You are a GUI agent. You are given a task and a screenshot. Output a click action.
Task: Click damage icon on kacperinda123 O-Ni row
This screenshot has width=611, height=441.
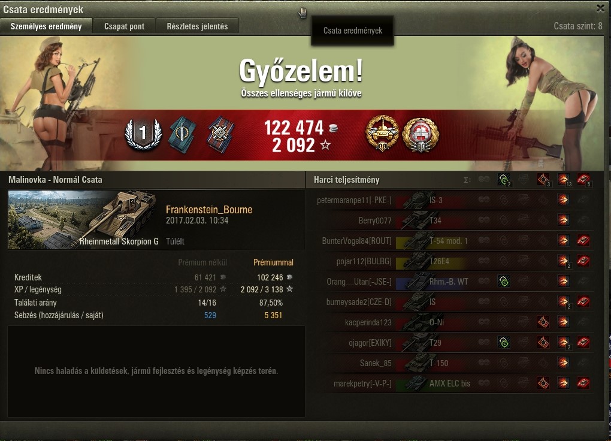[x=564, y=322]
